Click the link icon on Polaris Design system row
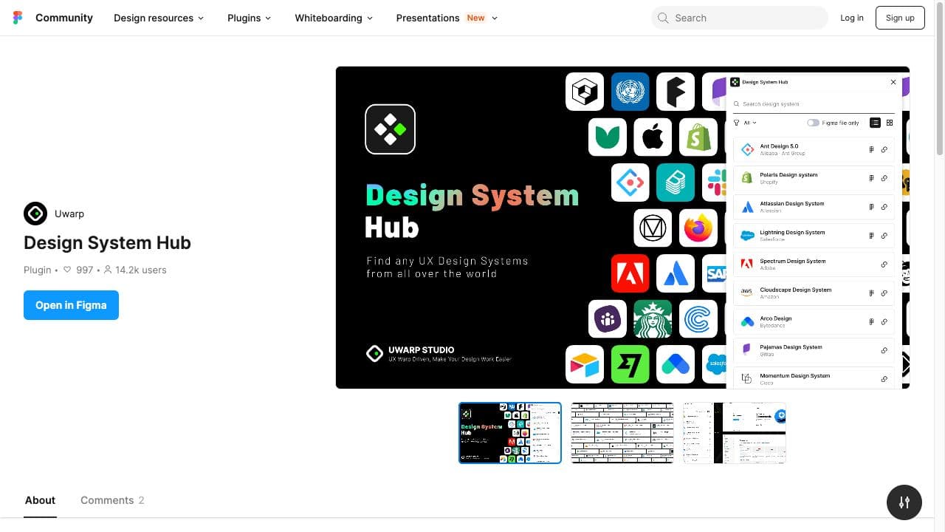The image size is (945, 532). coord(884,178)
